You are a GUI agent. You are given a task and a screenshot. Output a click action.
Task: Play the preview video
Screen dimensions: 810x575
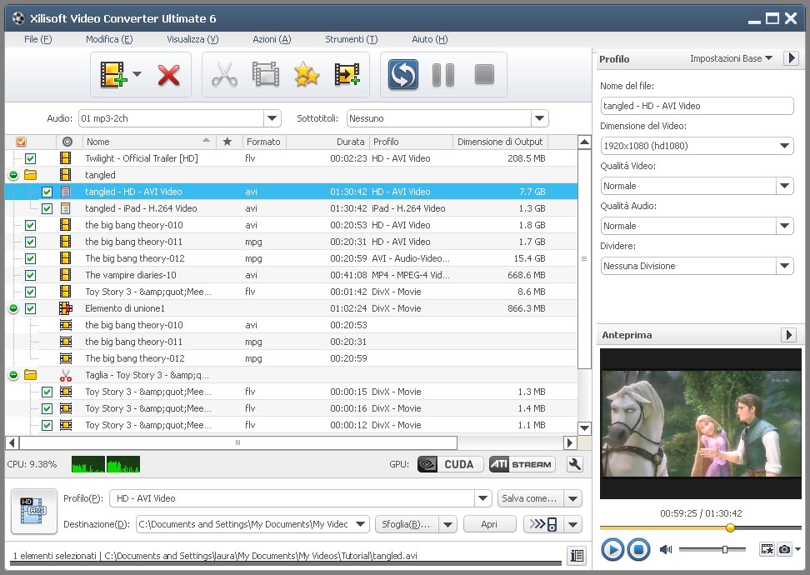(612, 549)
